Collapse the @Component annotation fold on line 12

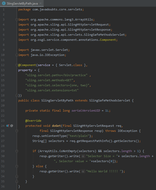[17, 65]
